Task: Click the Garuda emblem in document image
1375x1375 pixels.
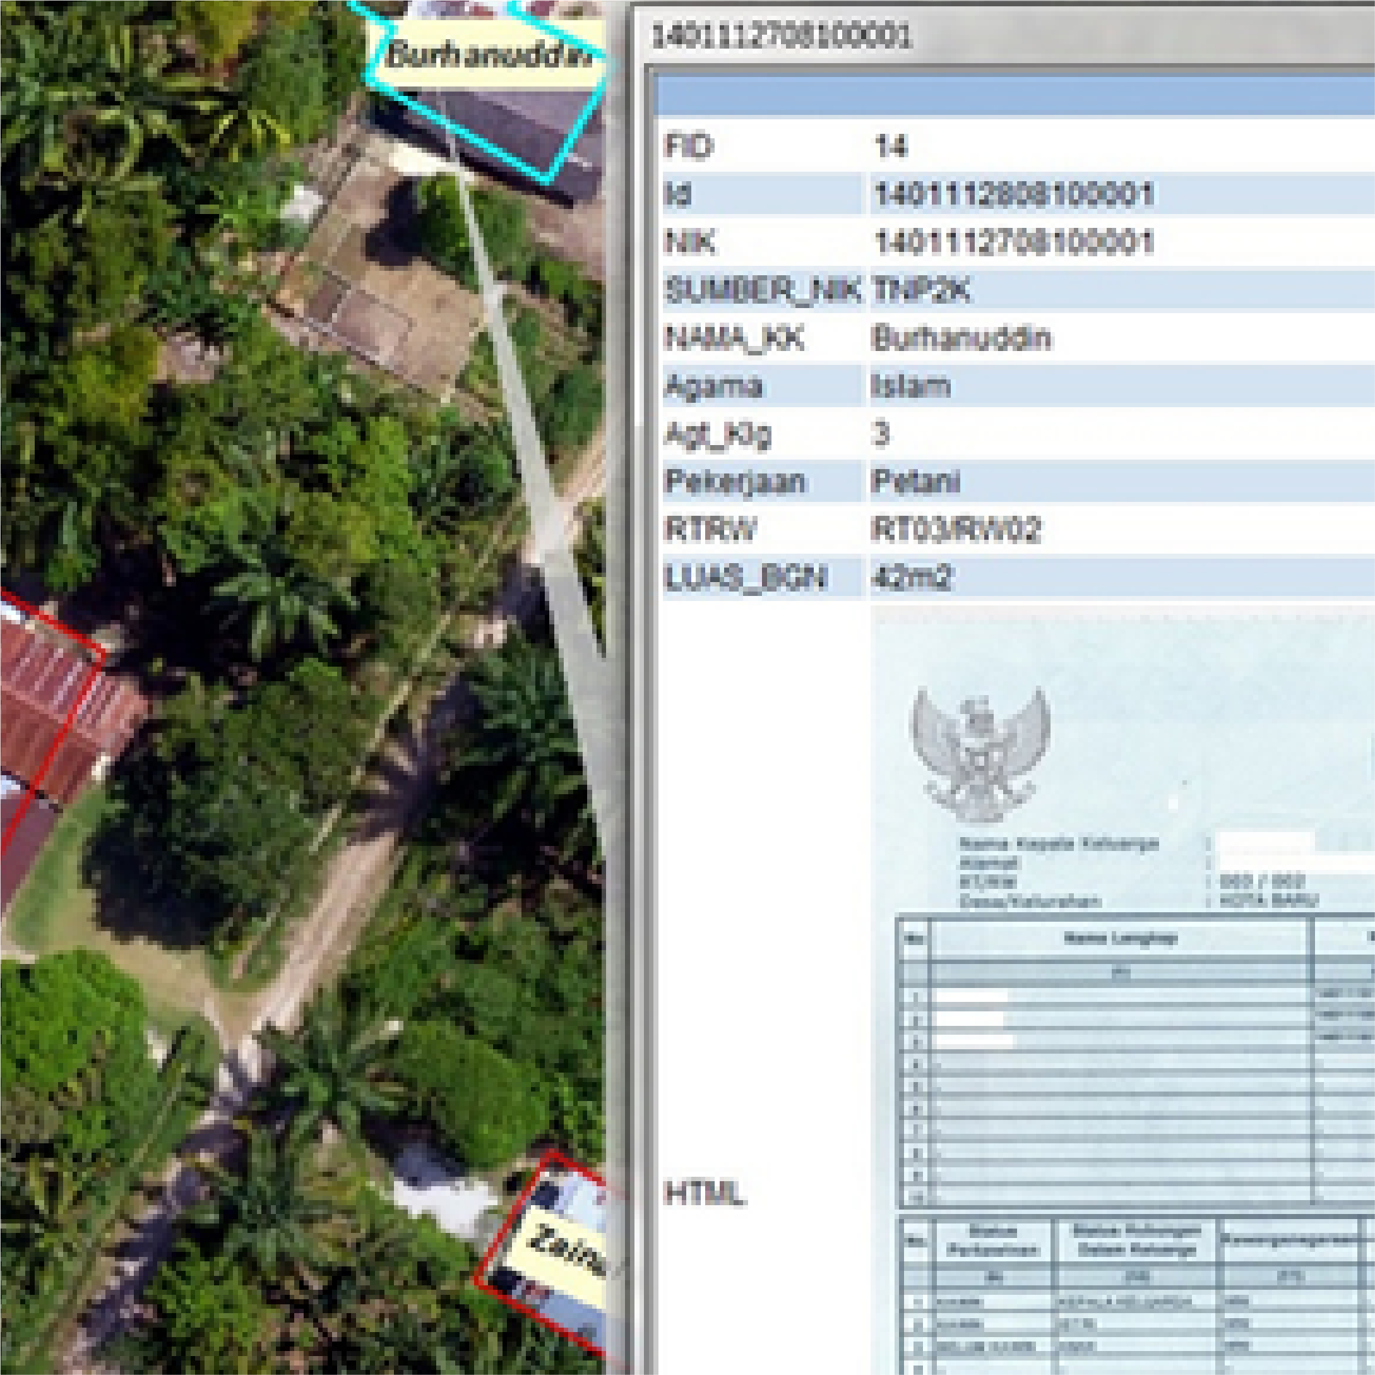Action: tap(980, 753)
